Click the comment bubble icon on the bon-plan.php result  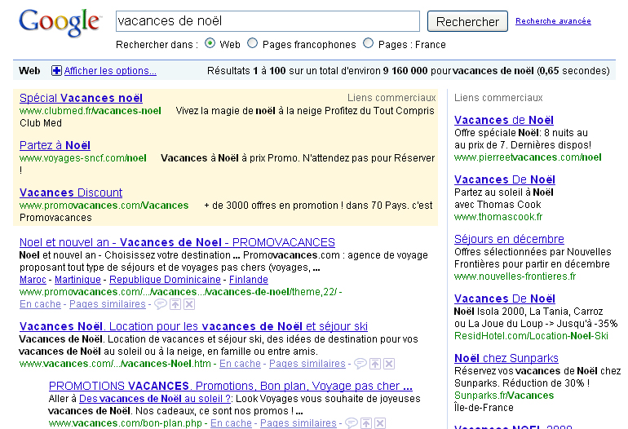pos(352,423)
